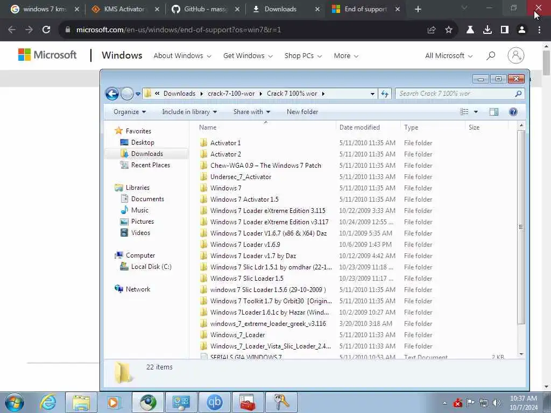Open the browser three-dot menu
551x413 pixels.
[539, 30]
